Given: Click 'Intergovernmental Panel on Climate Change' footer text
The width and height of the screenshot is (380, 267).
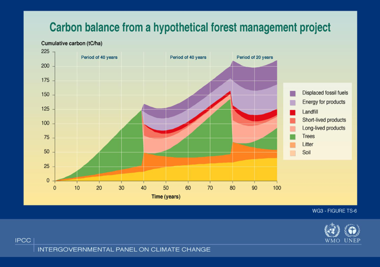Looking at the screenshot, I should click(123, 250).
